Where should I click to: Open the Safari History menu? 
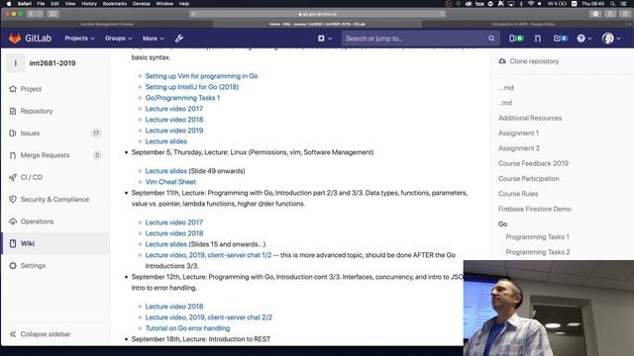tap(89, 4)
